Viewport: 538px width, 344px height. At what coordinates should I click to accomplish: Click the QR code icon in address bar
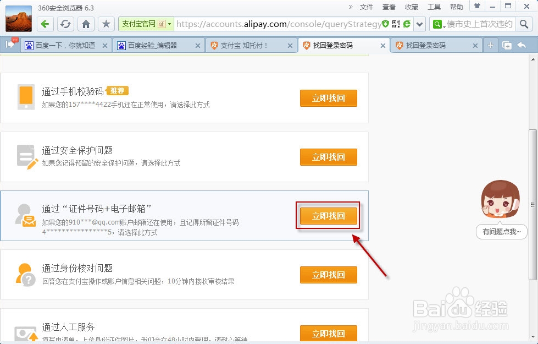coord(396,24)
